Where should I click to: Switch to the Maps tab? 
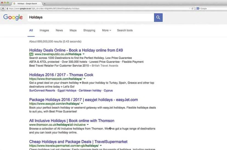(x=73, y=30)
